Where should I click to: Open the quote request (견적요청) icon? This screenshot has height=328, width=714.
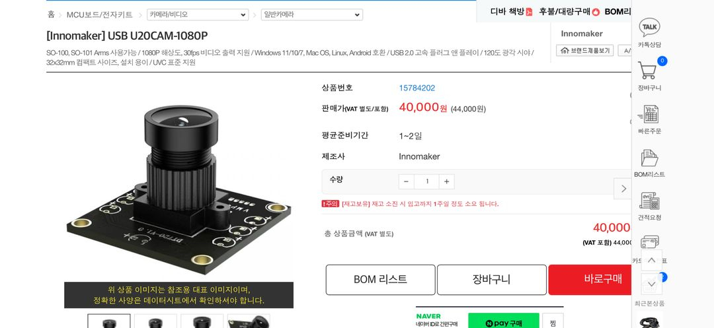click(x=649, y=206)
